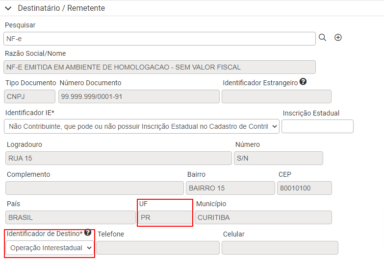This screenshot has width=384, height=260.
Task: Click the empty Complemento field
Action: pyautogui.click(x=95, y=188)
